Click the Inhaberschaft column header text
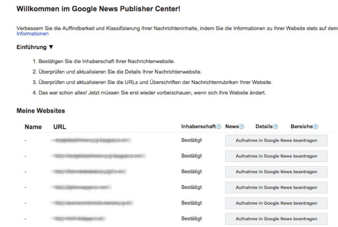The image size is (338, 227). coord(199,126)
